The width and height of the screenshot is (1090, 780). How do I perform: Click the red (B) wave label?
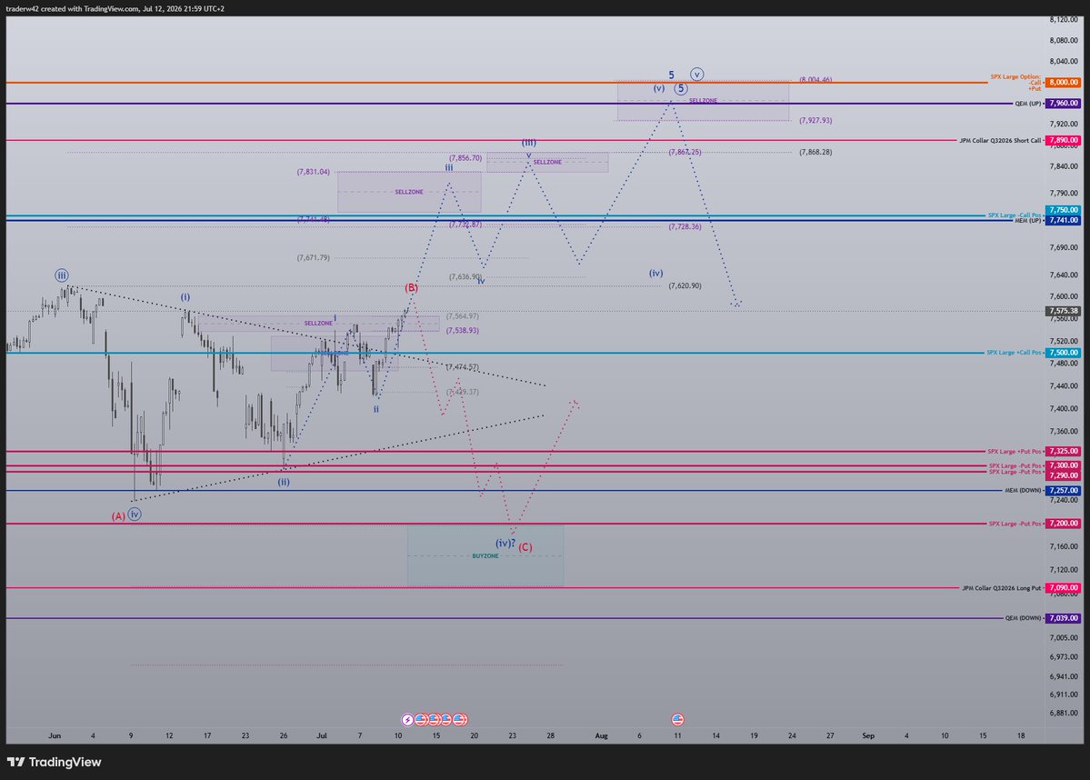point(412,287)
